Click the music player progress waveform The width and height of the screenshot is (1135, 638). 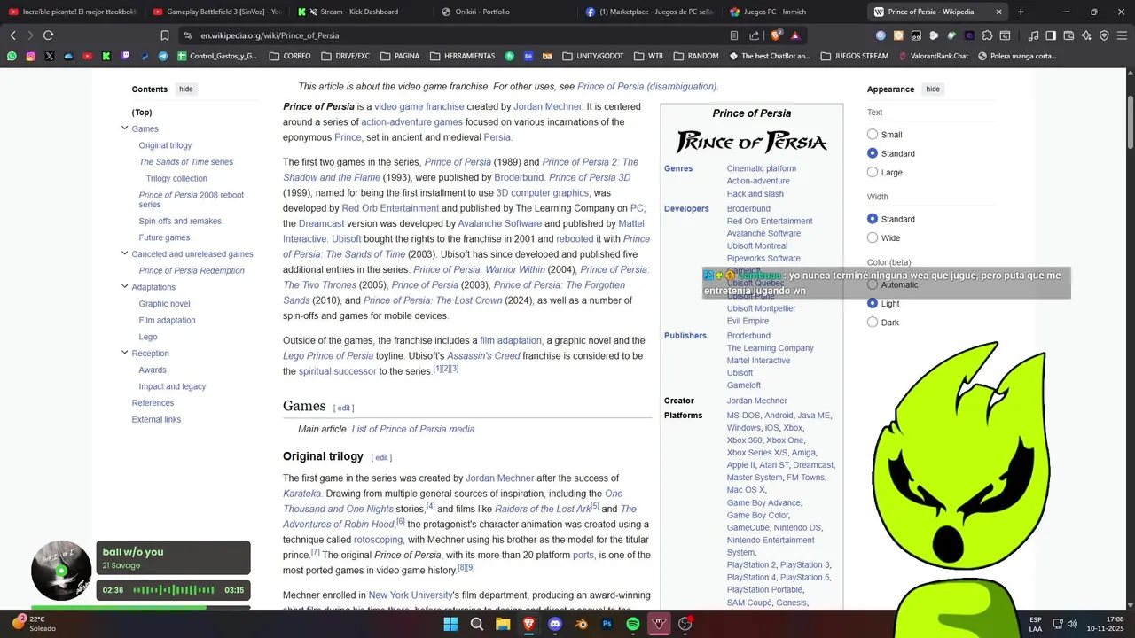174,590
